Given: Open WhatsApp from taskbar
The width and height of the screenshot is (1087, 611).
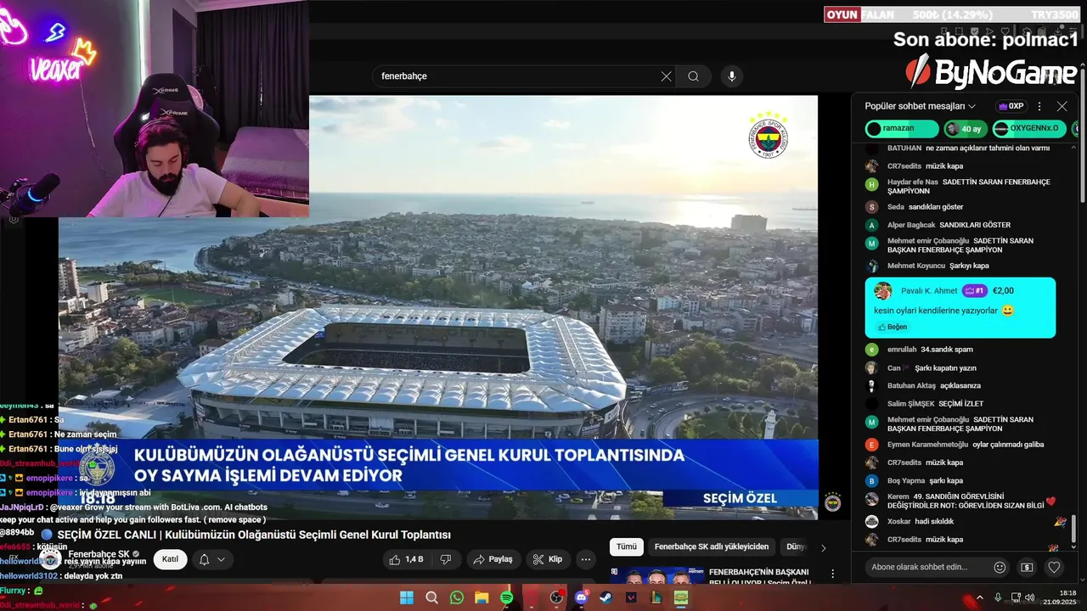Looking at the screenshot, I should 457,597.
